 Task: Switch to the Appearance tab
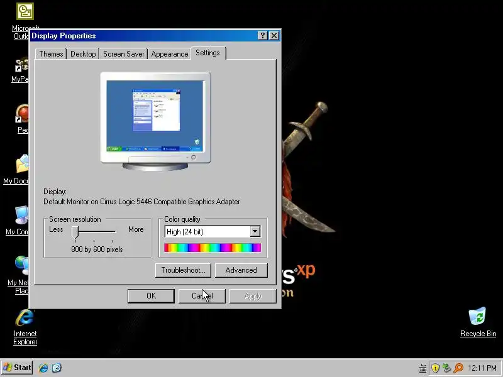pos(170,54)
